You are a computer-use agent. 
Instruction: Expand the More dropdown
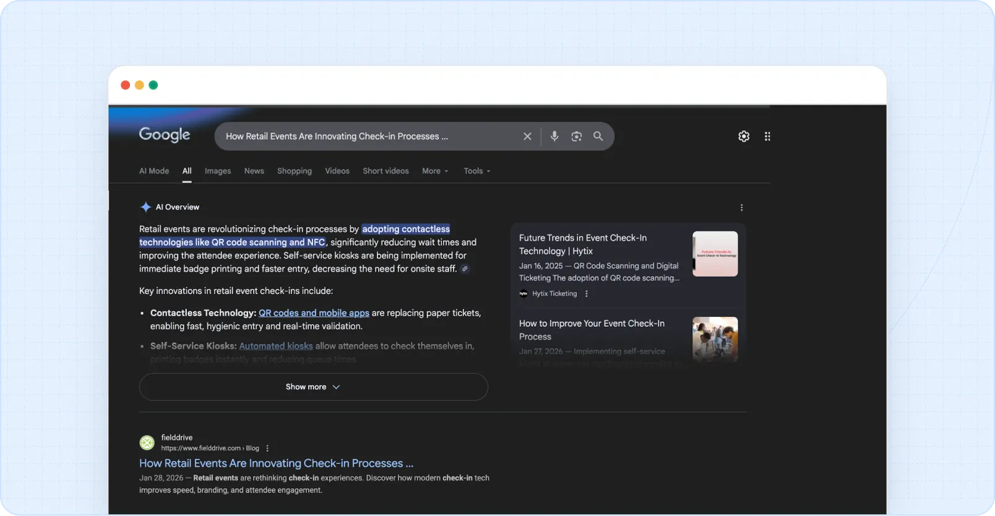[x=435, y=171]
